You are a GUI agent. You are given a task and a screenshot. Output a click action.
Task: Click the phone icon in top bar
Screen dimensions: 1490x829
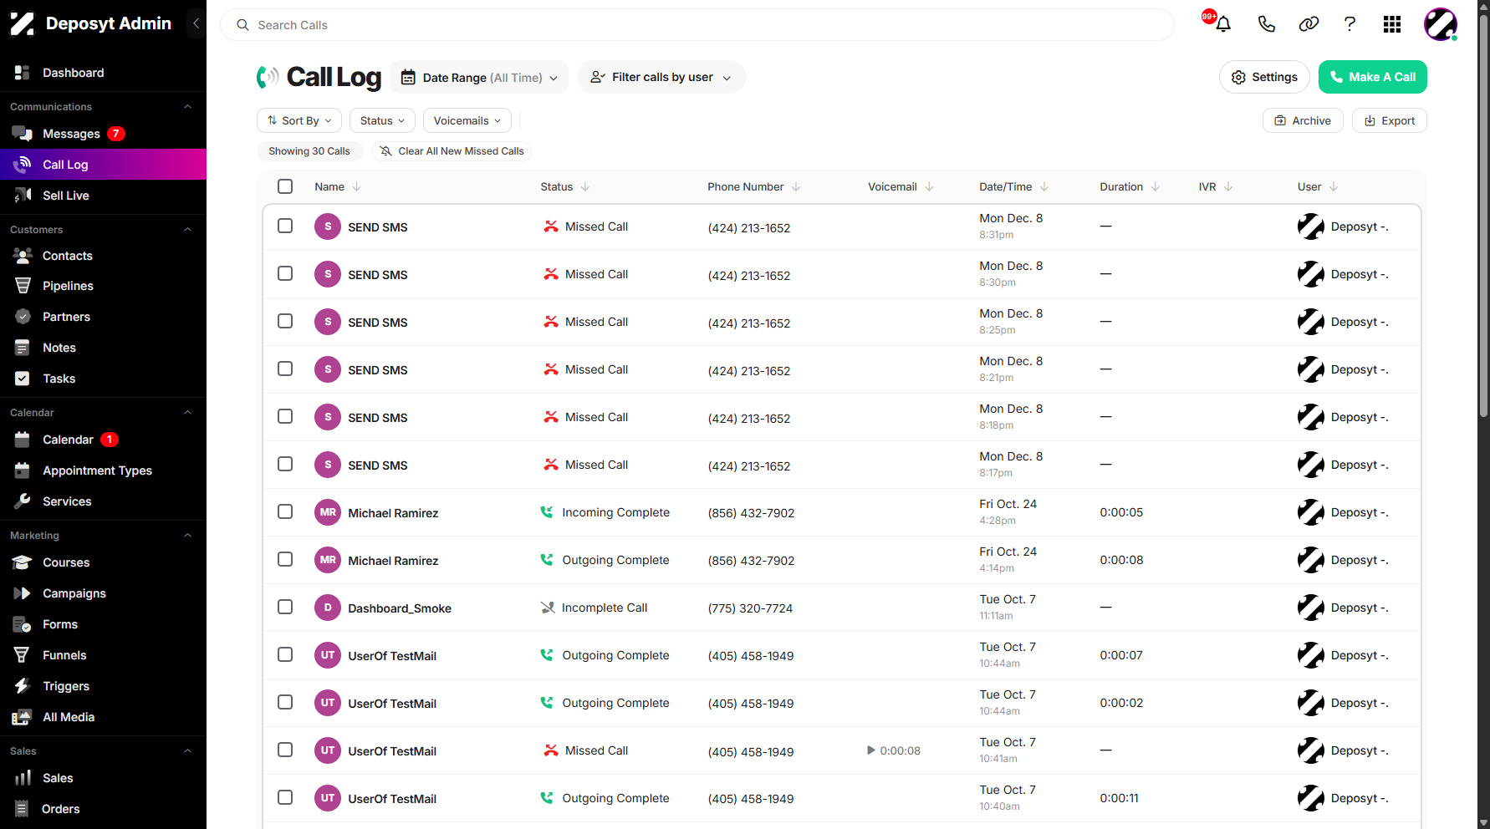click(x=1266, y=24)
